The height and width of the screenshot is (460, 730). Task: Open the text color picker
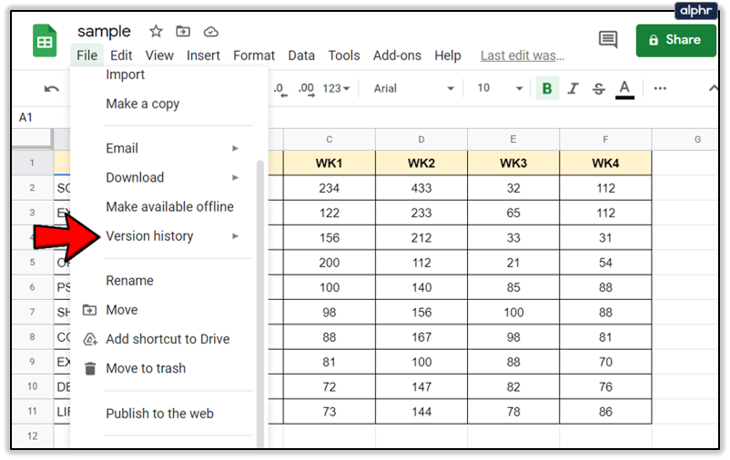click(624, 88)
